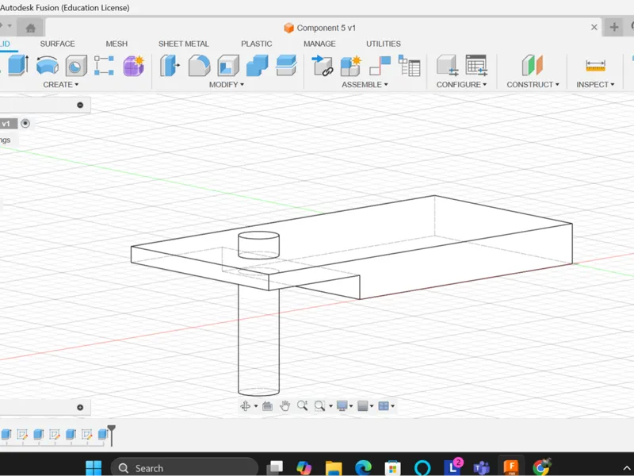Expand the Viewports dropdown arrow

tap(392, 406)
